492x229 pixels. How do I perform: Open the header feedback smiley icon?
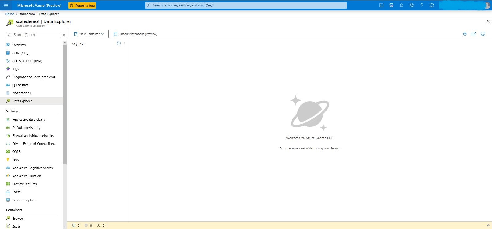[432, 5]
